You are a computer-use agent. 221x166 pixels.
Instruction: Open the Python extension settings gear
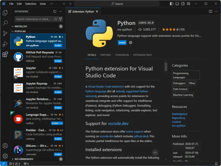(x=130, y=43)
